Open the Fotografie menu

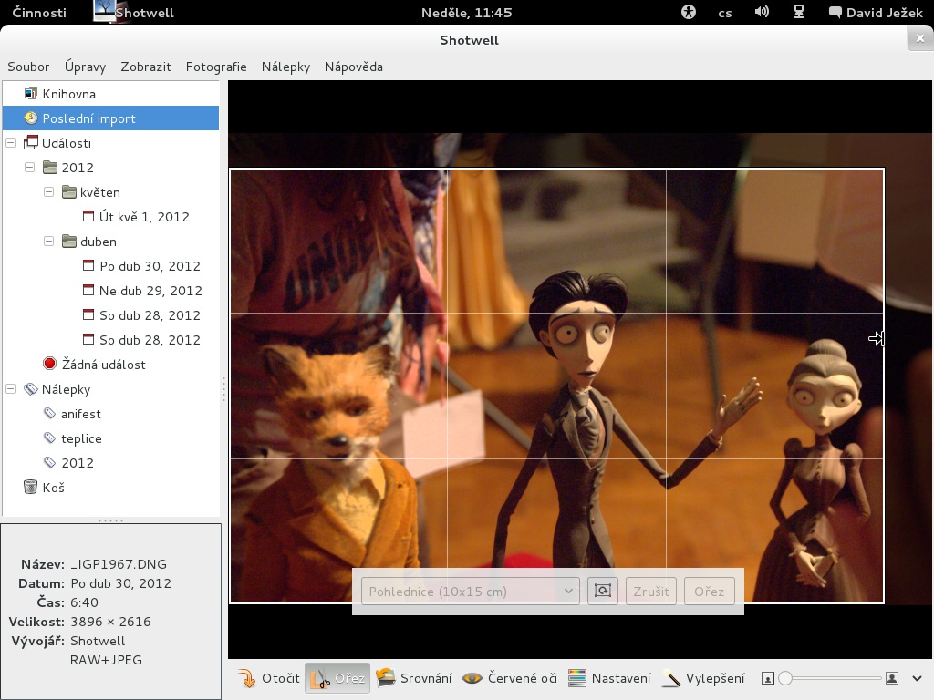216,67
